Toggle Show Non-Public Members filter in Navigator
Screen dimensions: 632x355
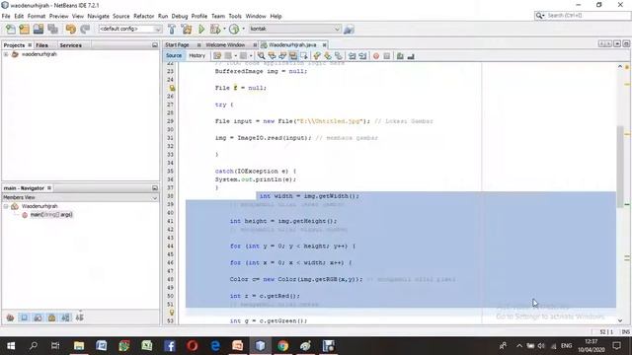[x=51, y=318]
